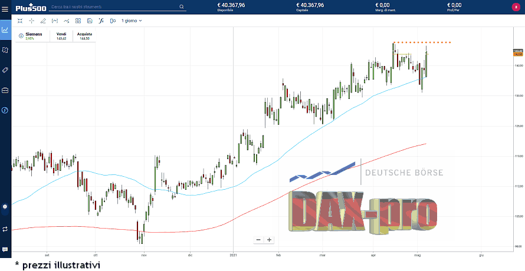525x271 pixels.
Task: Click the search magnifier icon
Action: [x=182, y=6]
